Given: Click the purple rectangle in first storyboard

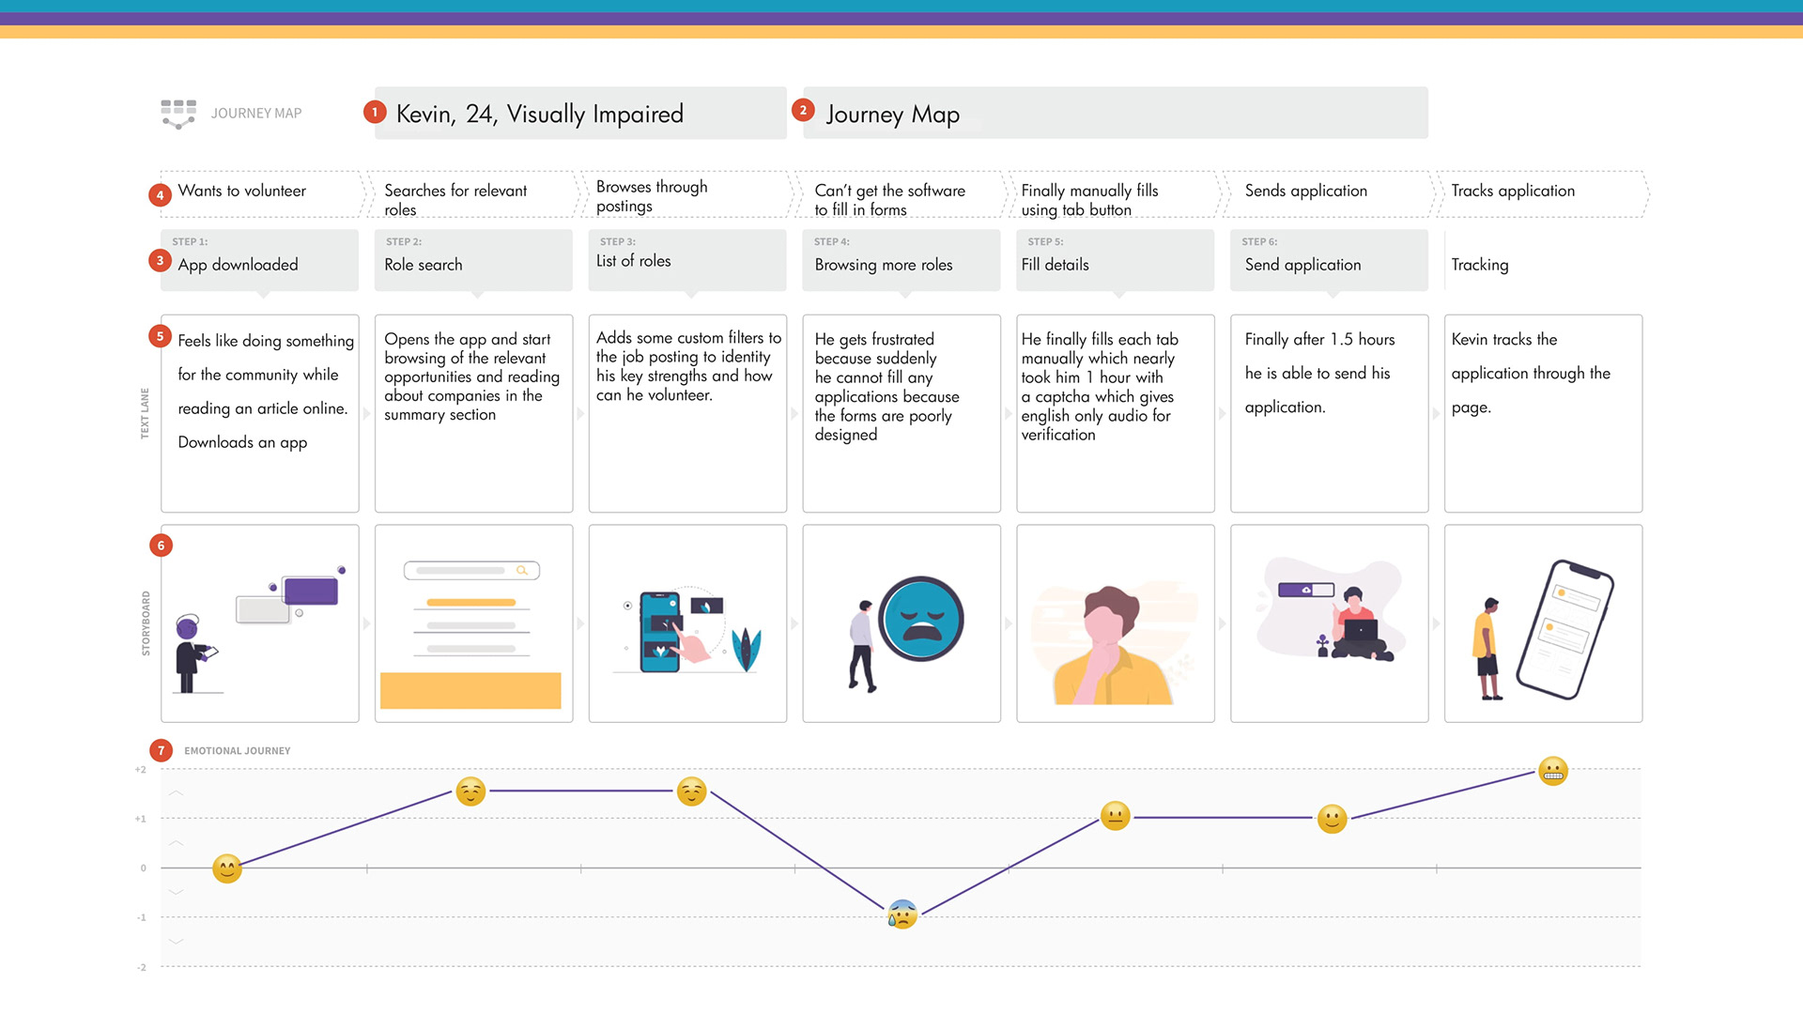Looking at the screenshot, I should pos(311,591).
